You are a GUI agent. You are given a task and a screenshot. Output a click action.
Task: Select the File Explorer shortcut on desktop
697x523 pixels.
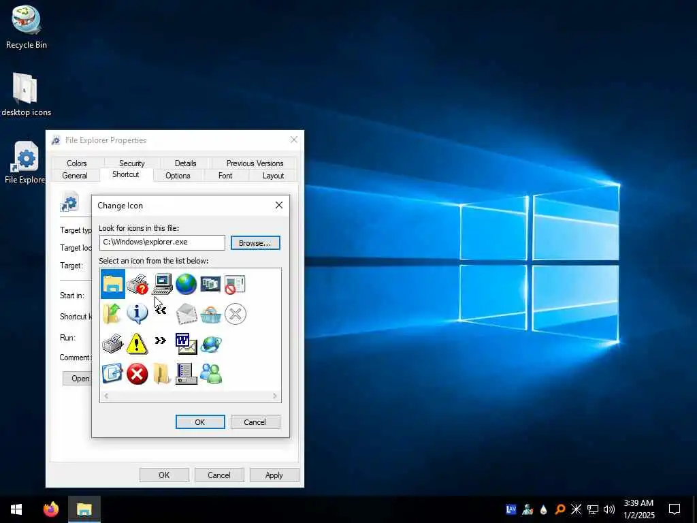tap(25, 162)
